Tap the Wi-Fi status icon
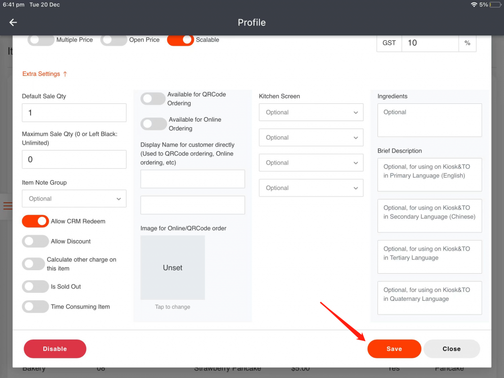504x378 pixels. [x=473, y=4]
